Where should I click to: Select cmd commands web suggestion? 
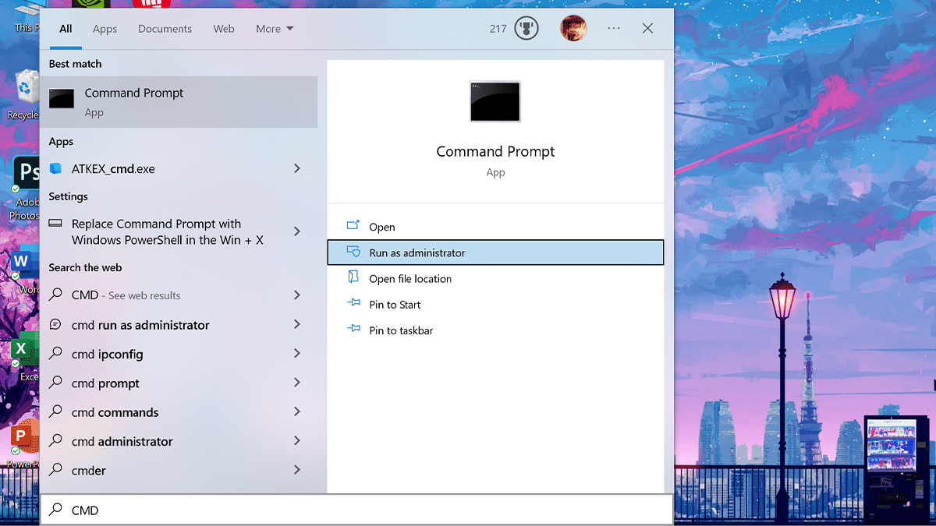(115, 412)
